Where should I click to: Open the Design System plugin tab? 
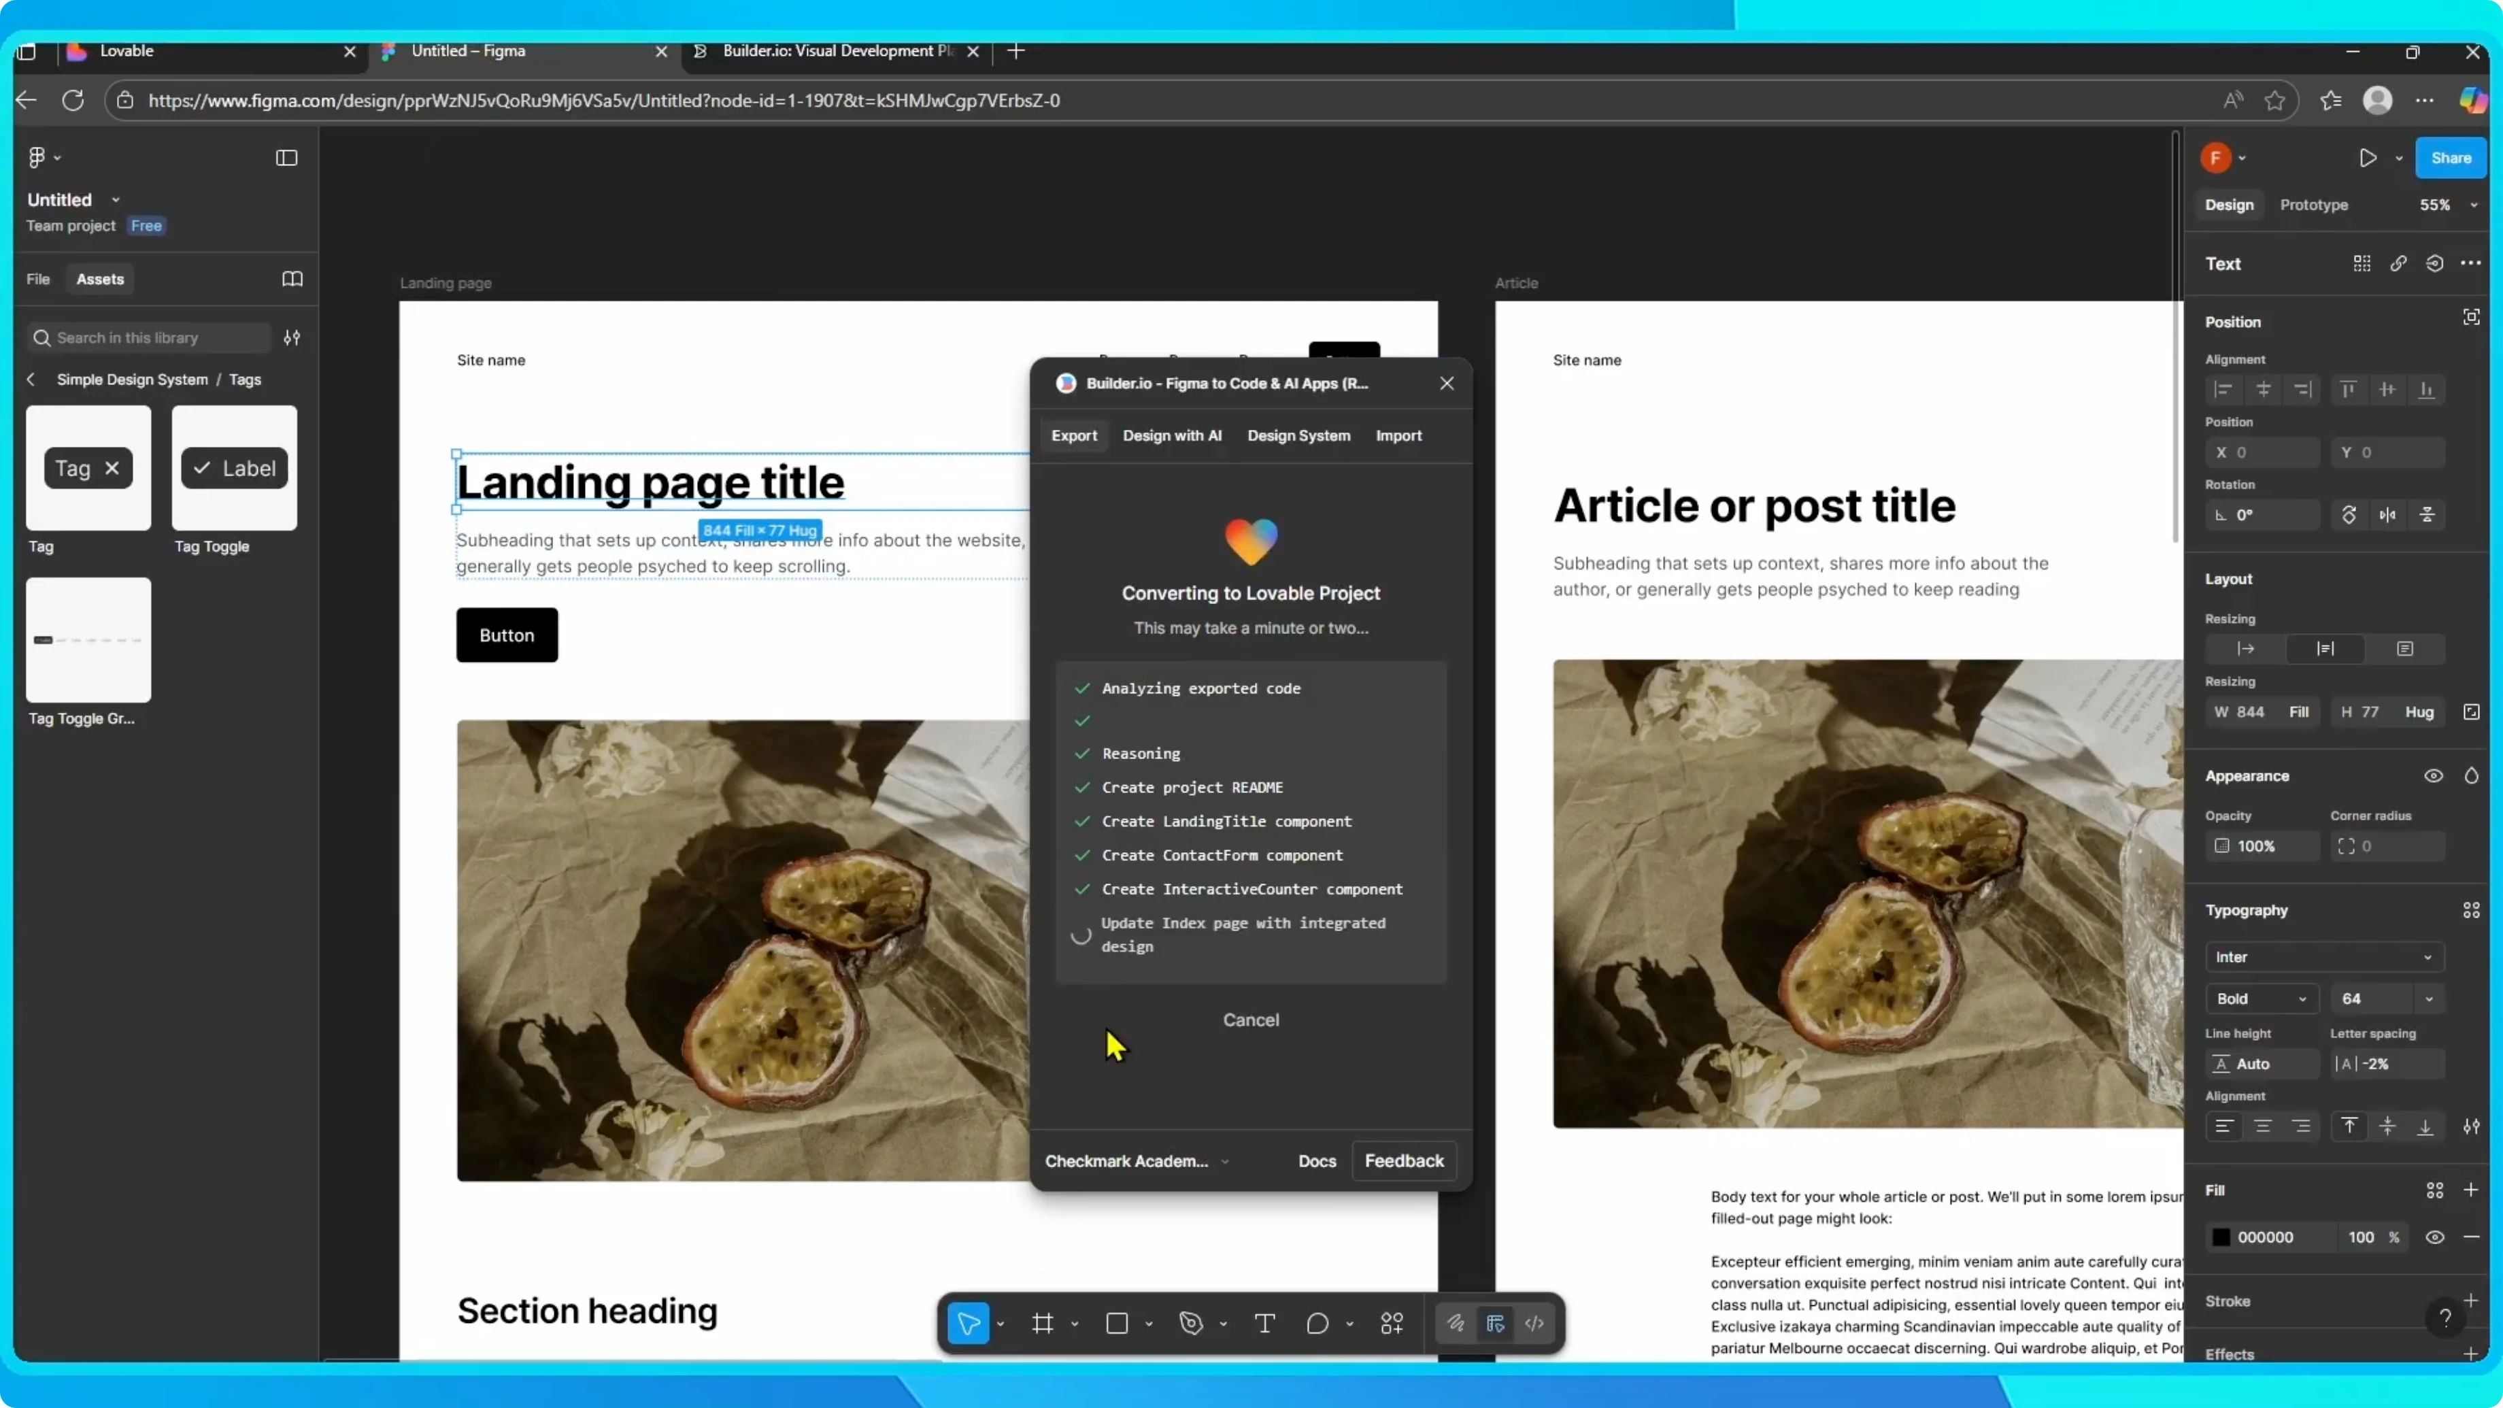coord(1298,435)
